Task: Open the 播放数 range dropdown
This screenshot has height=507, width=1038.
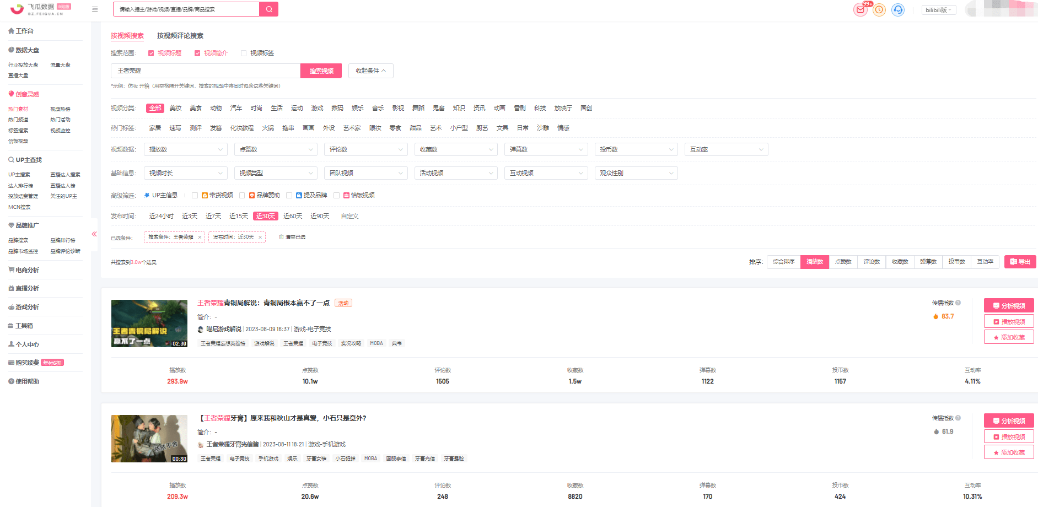Action: (185, 149)
